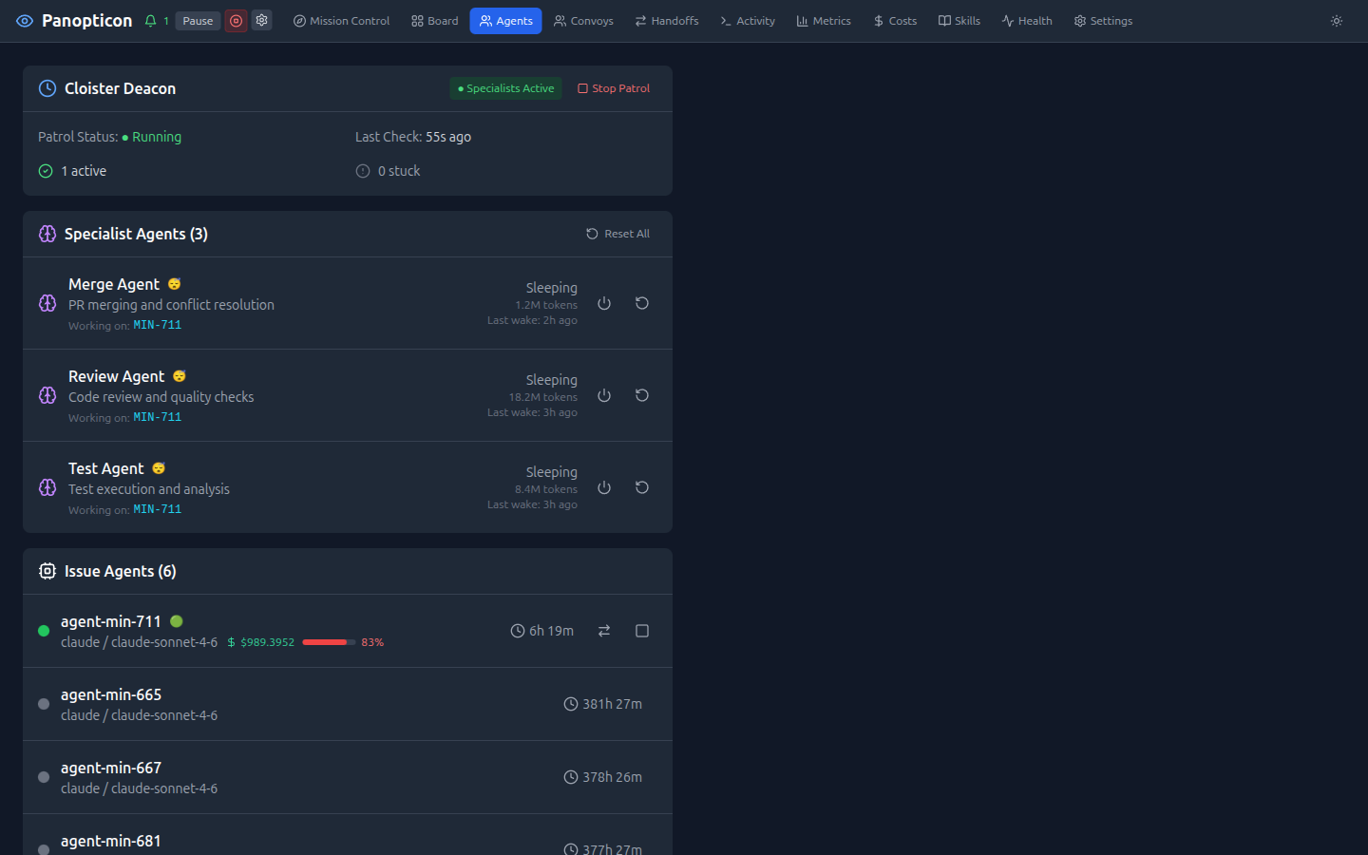The width and height of the screenshot is (1368, 855).
Task: Open MIN-711 link under Review Agent
Action: pyautogui.click(x=158, y=417)
